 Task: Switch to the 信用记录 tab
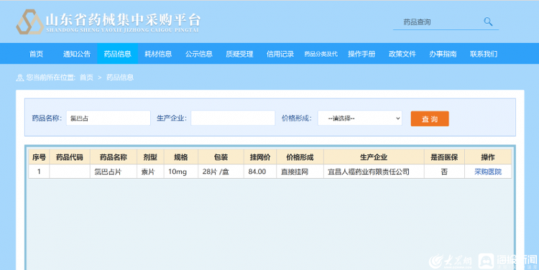tap(280, 54)
